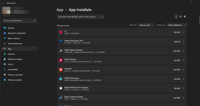Go to Privacy e sicurezza
The height and width of the screenshot is (106, 200).
point(20,75)
